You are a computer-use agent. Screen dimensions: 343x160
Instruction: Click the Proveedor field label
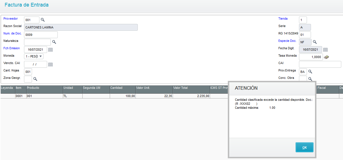pos(11,19)
